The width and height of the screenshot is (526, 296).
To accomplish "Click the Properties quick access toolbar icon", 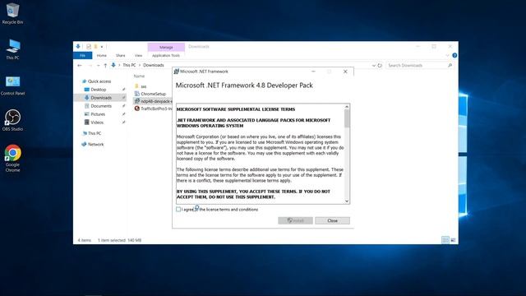I will (x=89, y=46).
